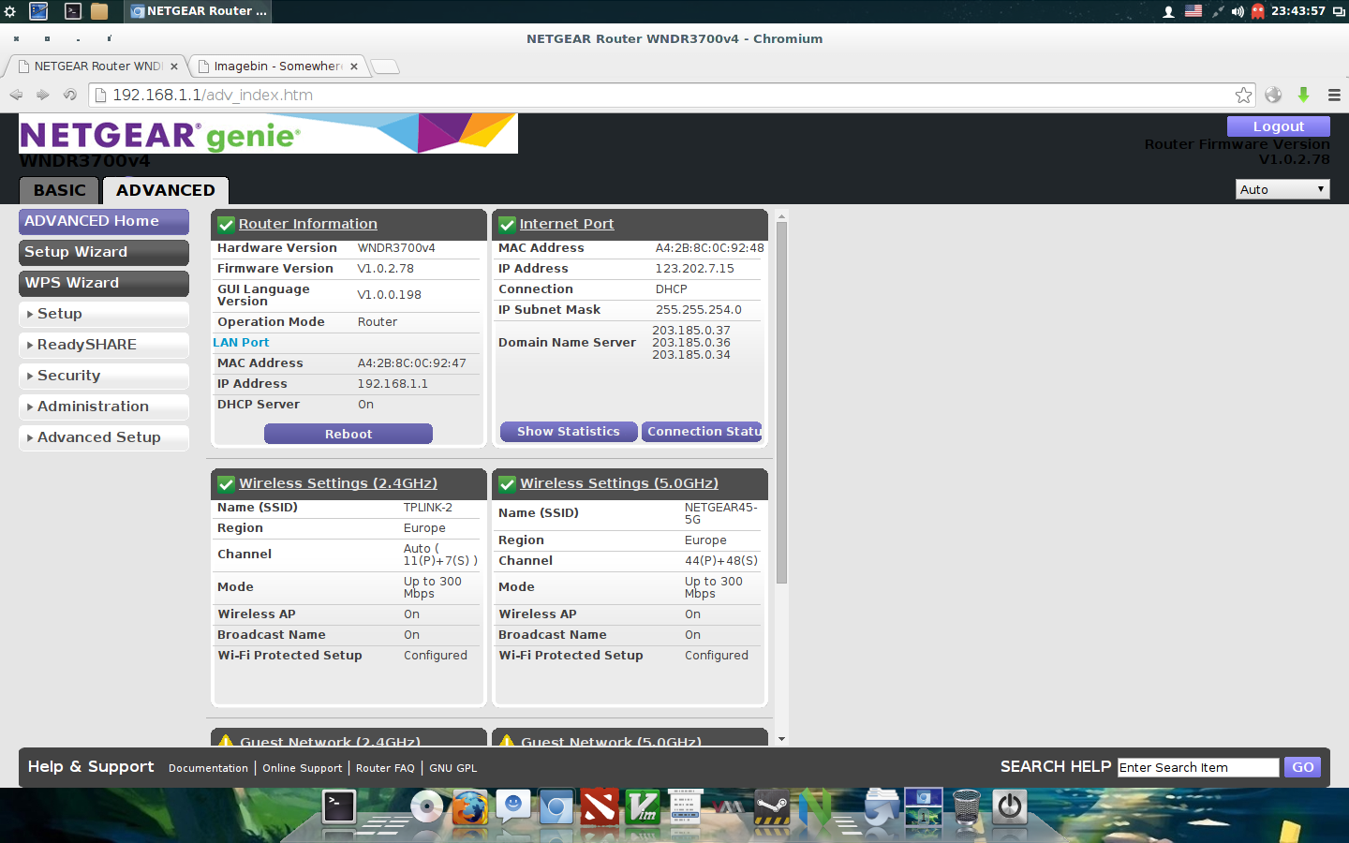Open the volume control in the system tray
The image size is (1349, 843).
[x=1238, y=11]
